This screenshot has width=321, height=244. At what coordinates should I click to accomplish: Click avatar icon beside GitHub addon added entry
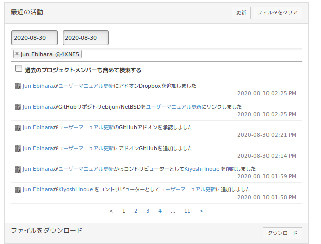coord(18,148)
